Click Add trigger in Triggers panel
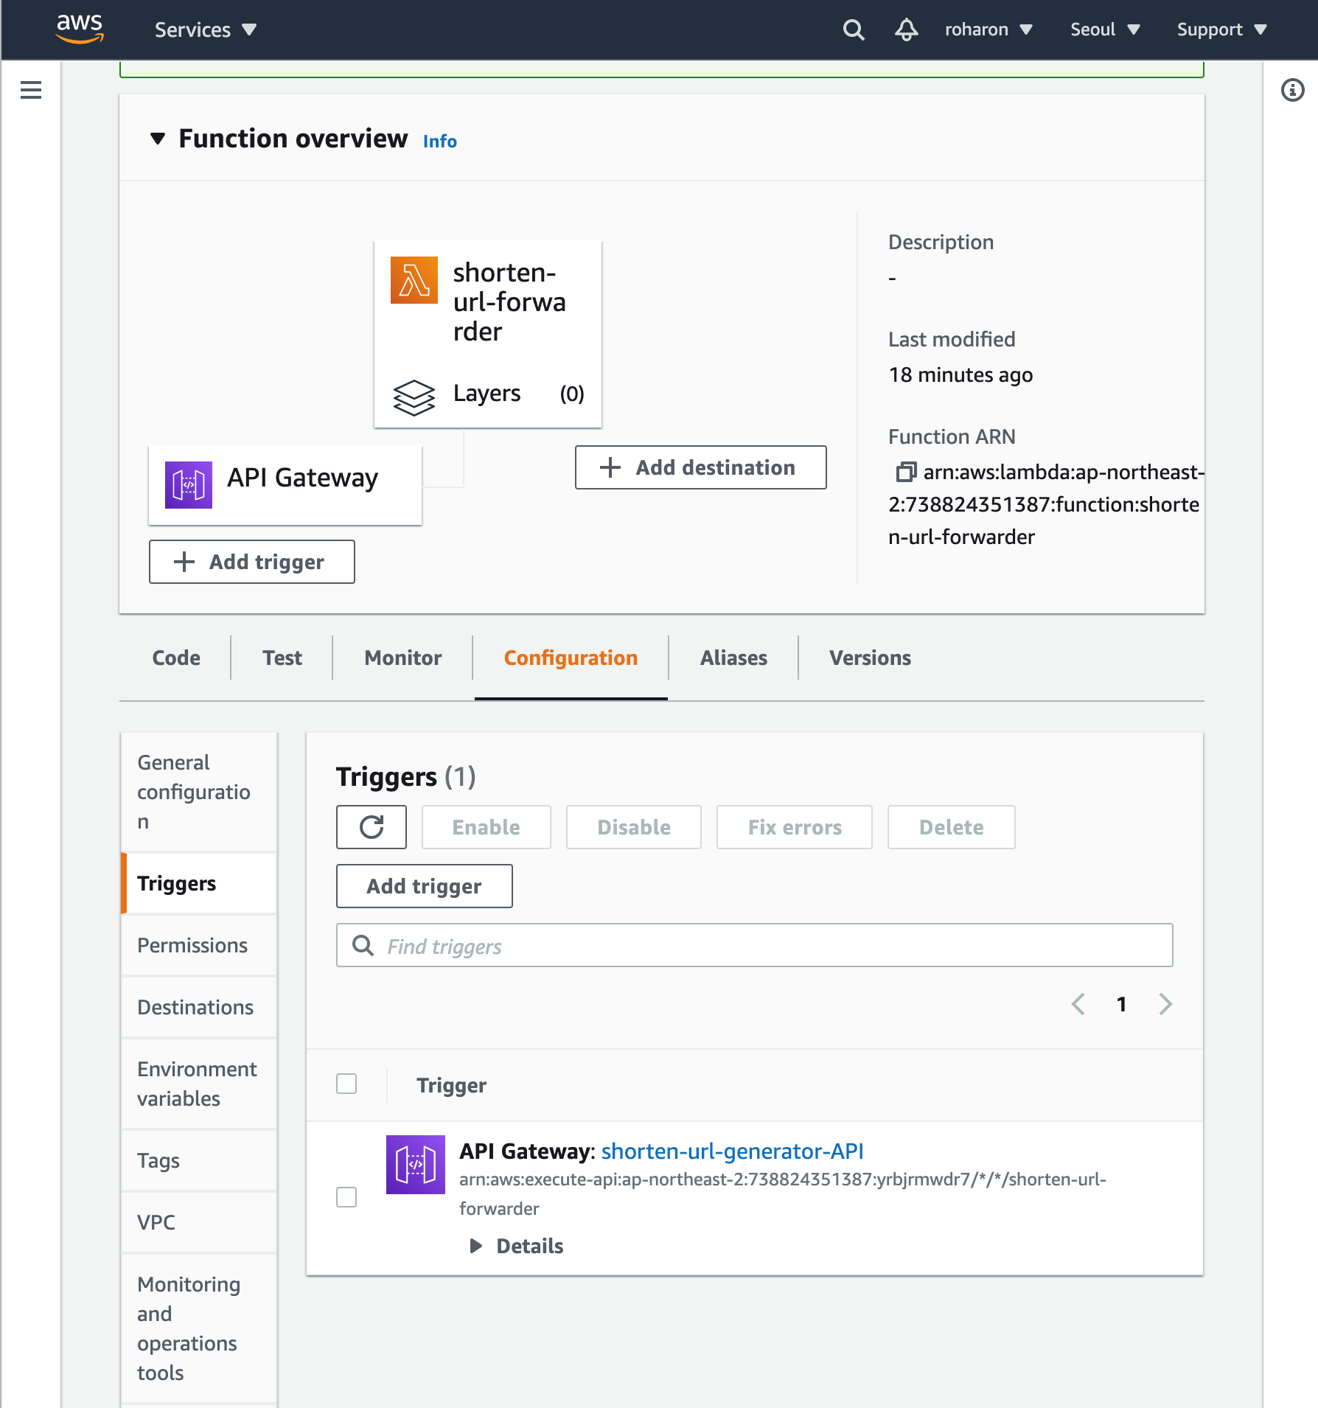 click(425, 886)
